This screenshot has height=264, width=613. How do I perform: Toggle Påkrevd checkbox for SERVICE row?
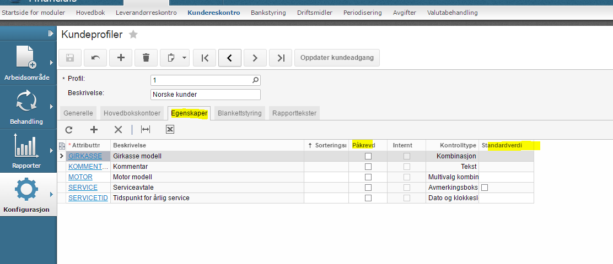(368, 188)
